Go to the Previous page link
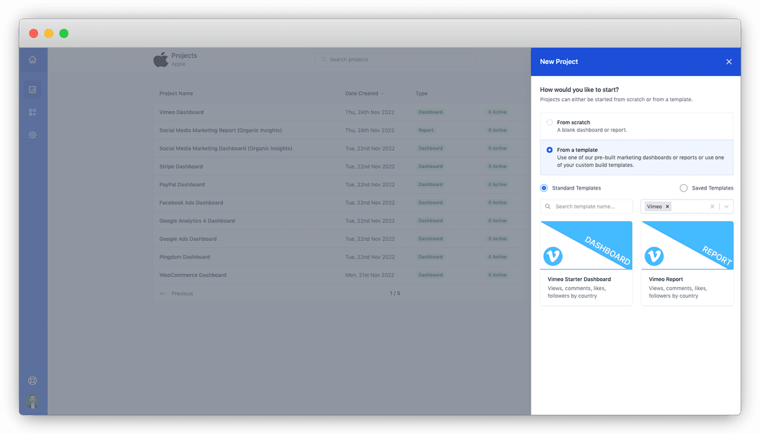 coord(177,294)
